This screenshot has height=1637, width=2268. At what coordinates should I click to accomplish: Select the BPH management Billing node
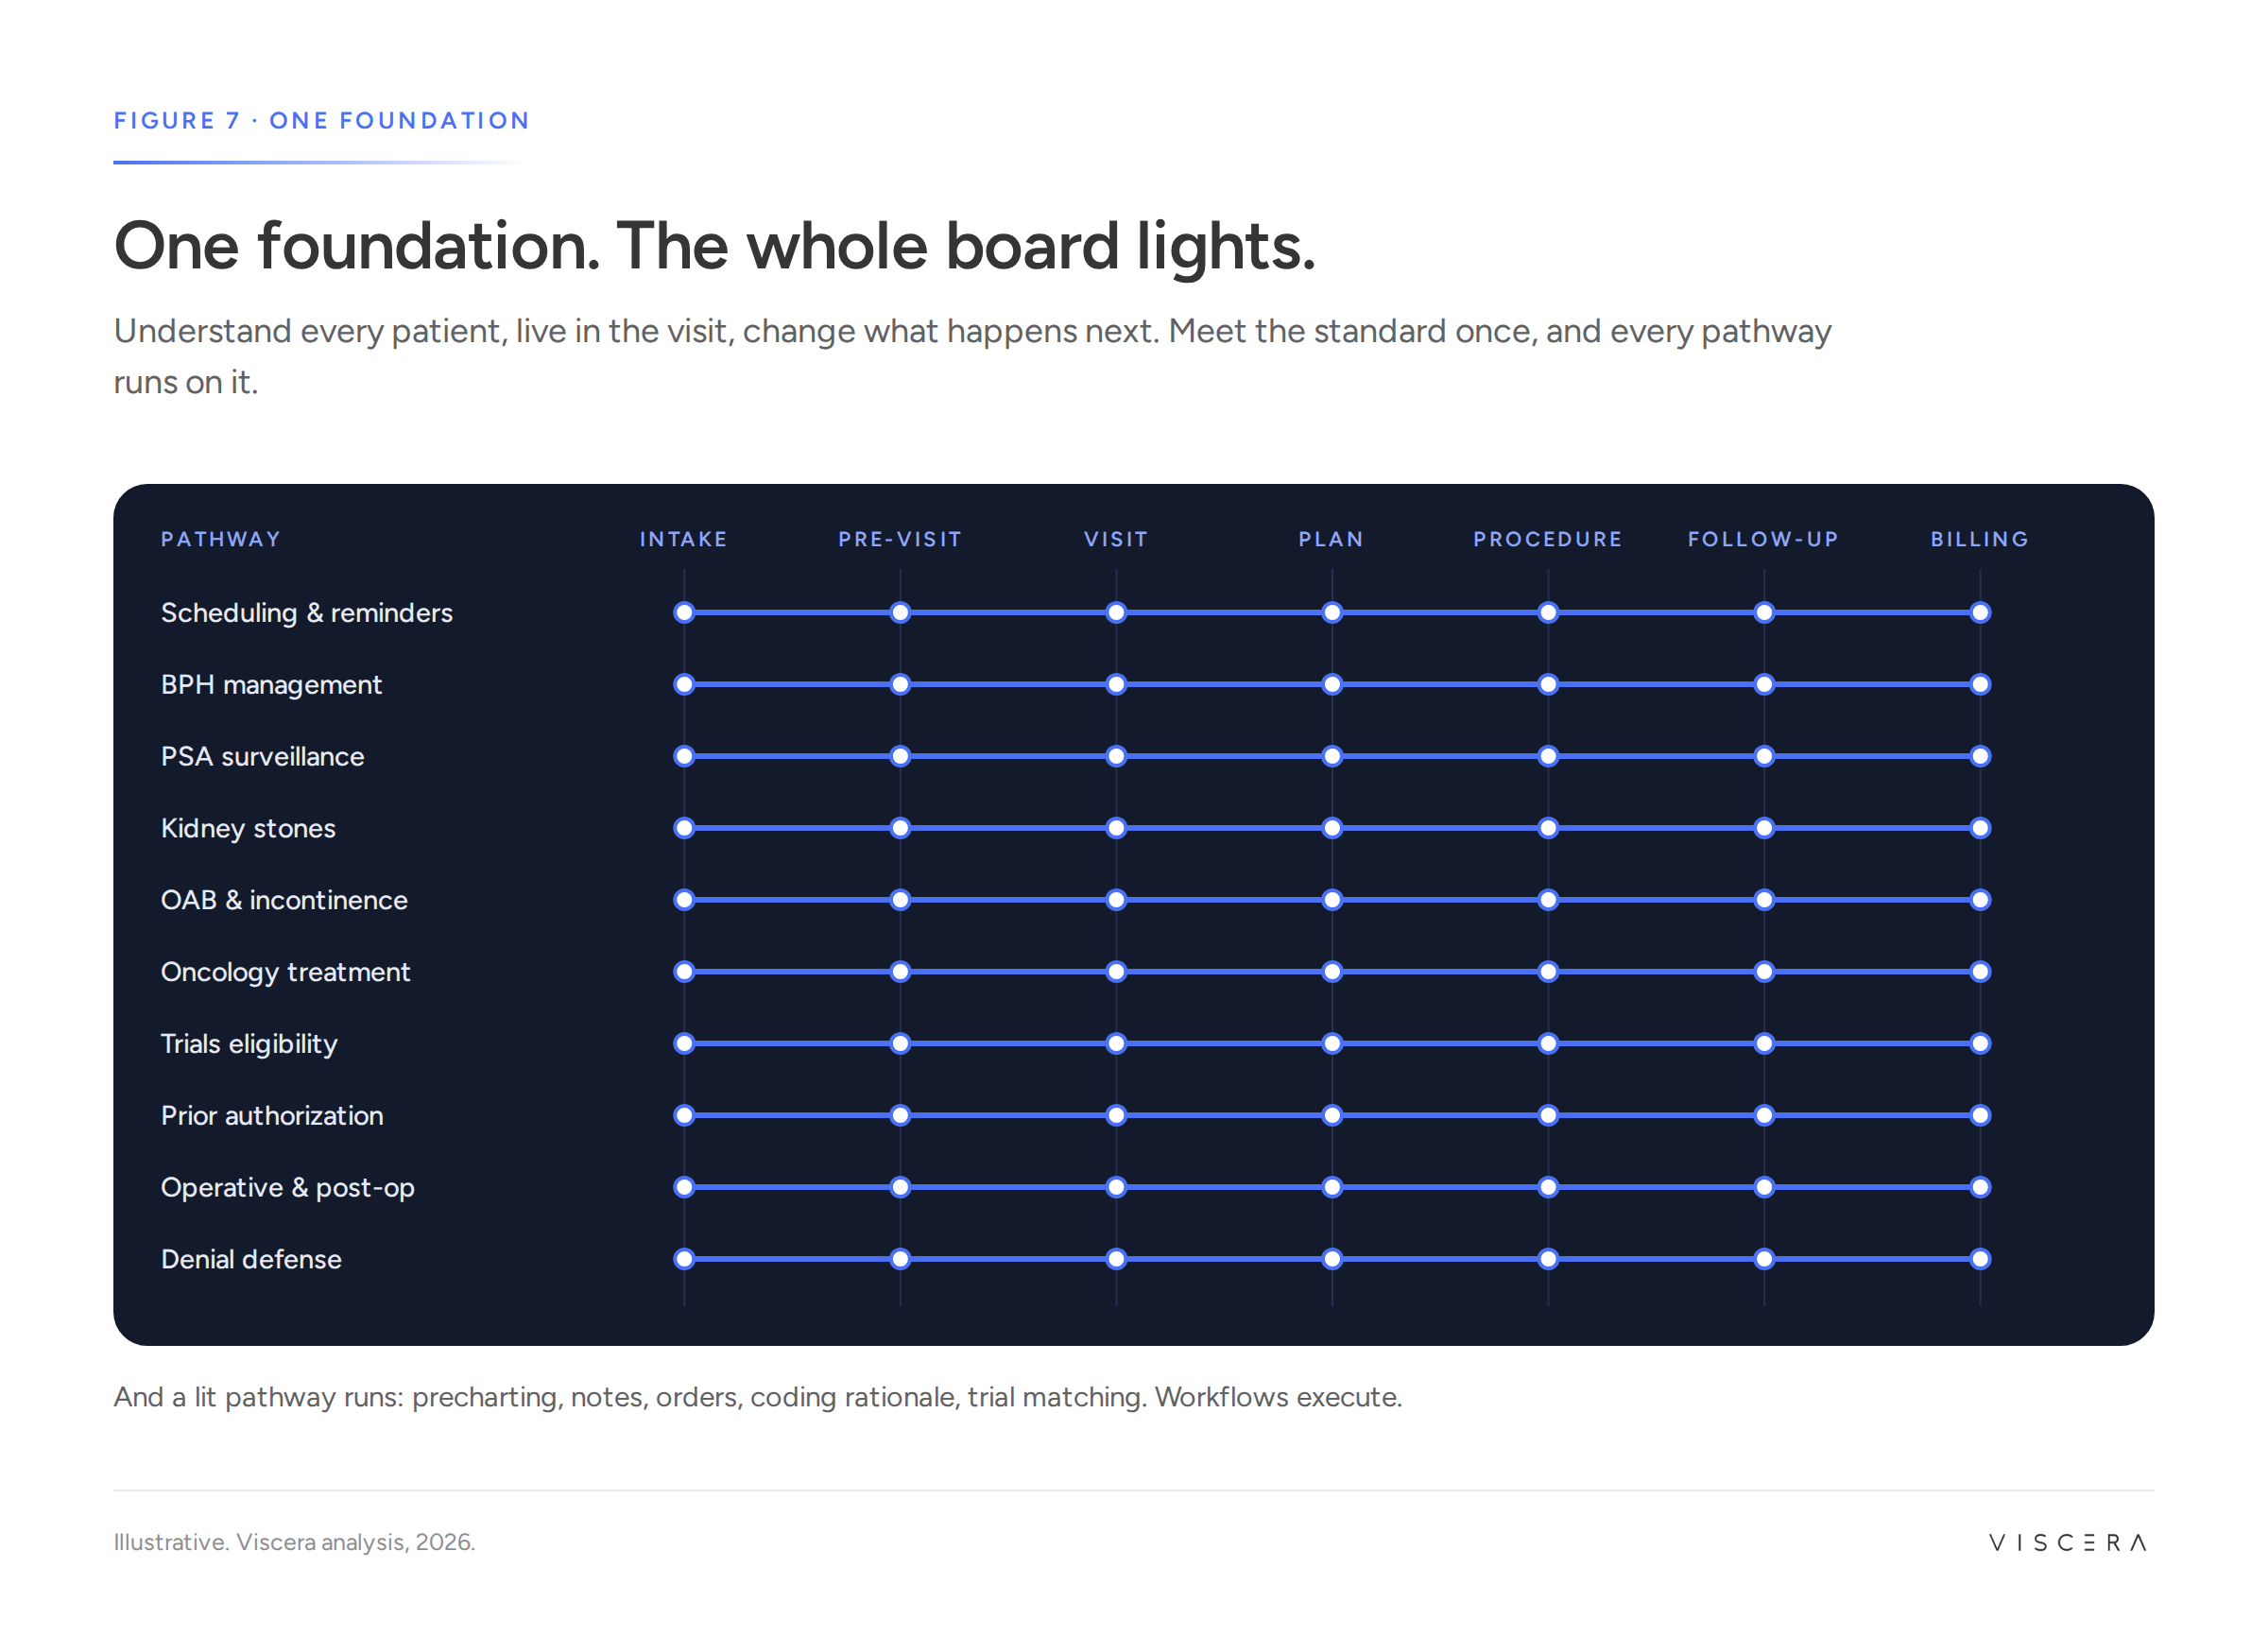click(1980, 685)
